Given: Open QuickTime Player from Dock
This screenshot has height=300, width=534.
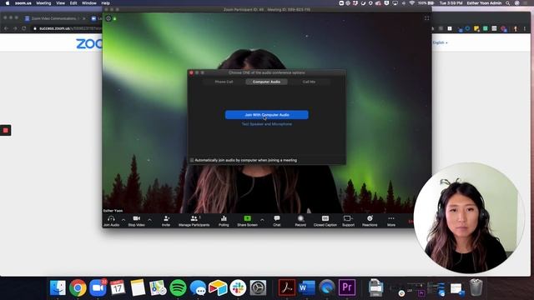Looking at the screenshot, I should (x=327, y=287).
